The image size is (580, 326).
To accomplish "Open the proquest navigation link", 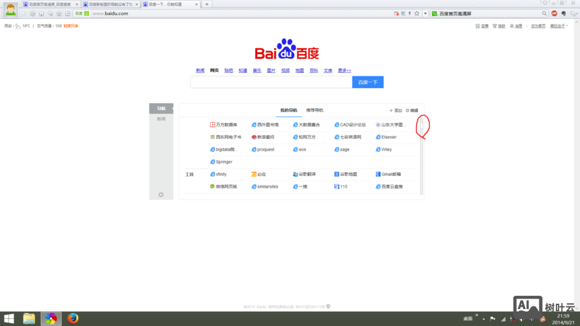I will tap(263, 149).
